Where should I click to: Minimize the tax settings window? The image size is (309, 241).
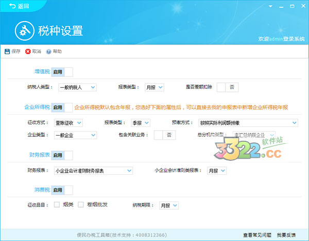tap(281, 7)
